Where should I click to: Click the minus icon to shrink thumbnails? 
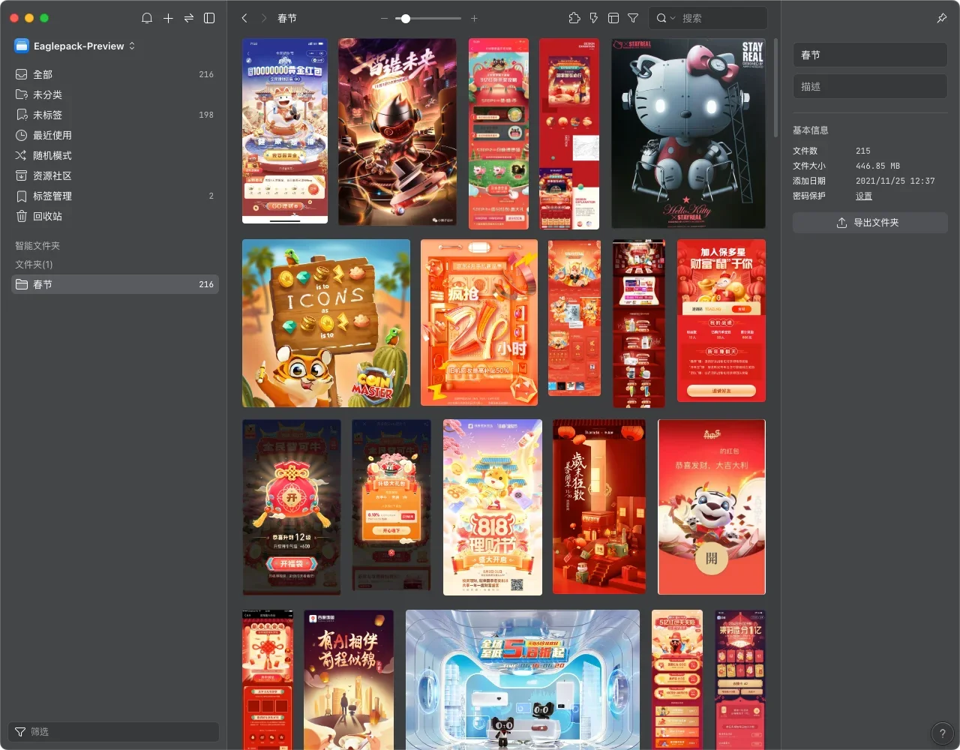385,18
